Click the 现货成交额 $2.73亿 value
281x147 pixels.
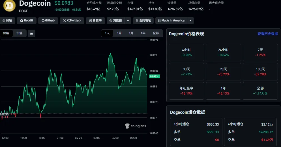point(113,9)
